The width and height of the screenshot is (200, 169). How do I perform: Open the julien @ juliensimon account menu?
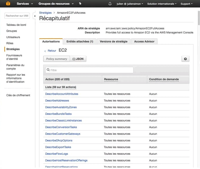point(130,4)
